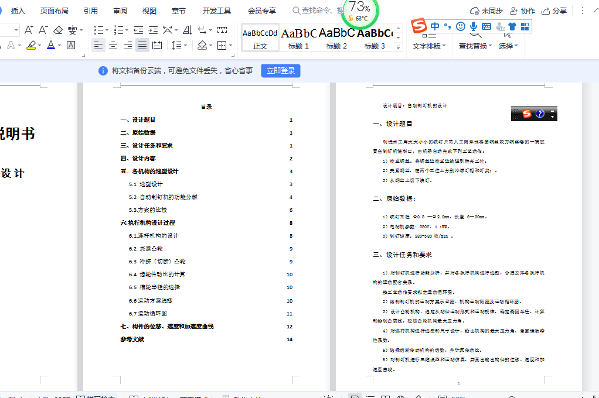Open the 文字排版 dropdown
The height and width of the screenshot is (398, 599).
click(428, 44)
